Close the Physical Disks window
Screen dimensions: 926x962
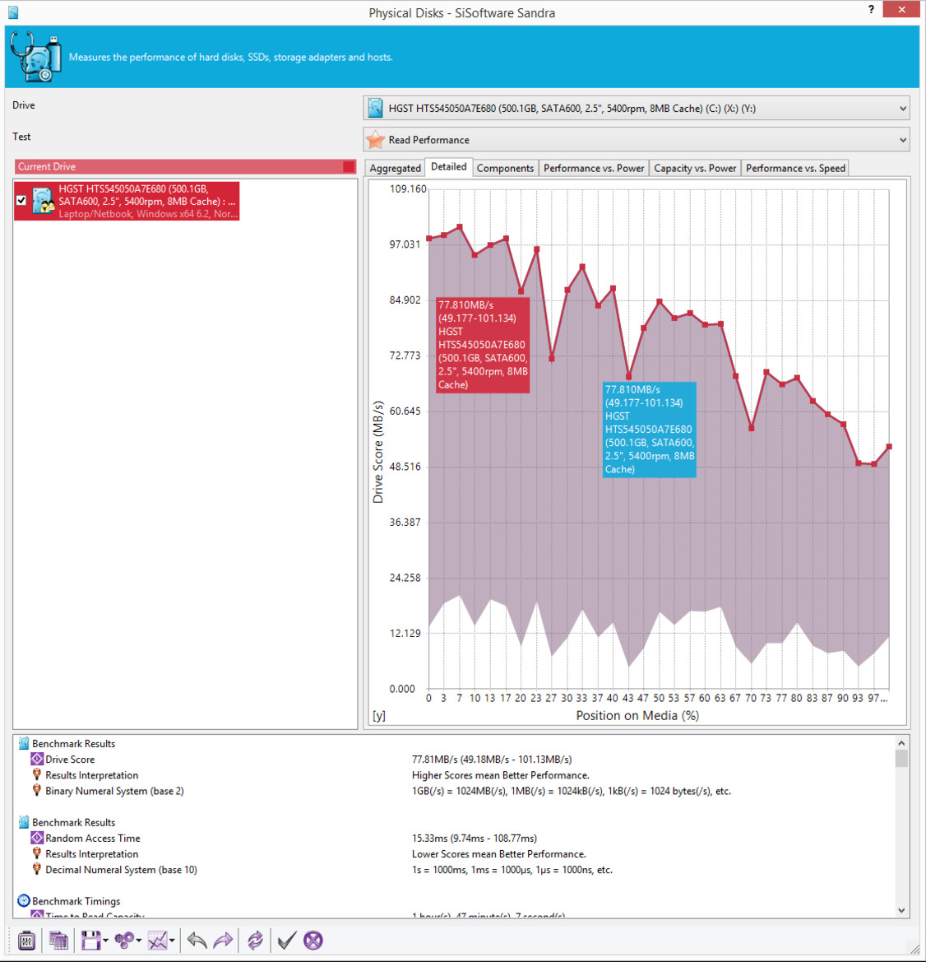pyautogui.click(x=901, y=9)
